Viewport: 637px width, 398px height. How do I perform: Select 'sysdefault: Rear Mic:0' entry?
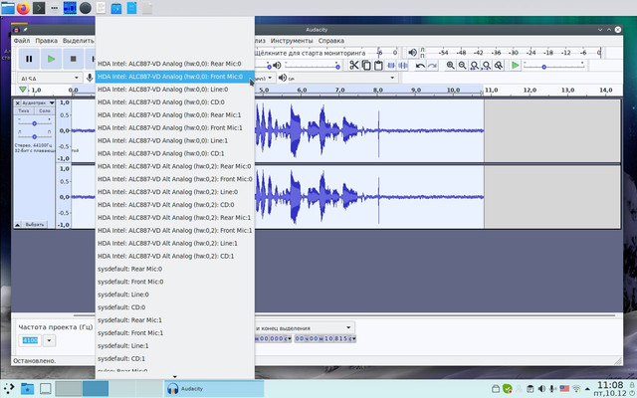(x=175, y=269)
